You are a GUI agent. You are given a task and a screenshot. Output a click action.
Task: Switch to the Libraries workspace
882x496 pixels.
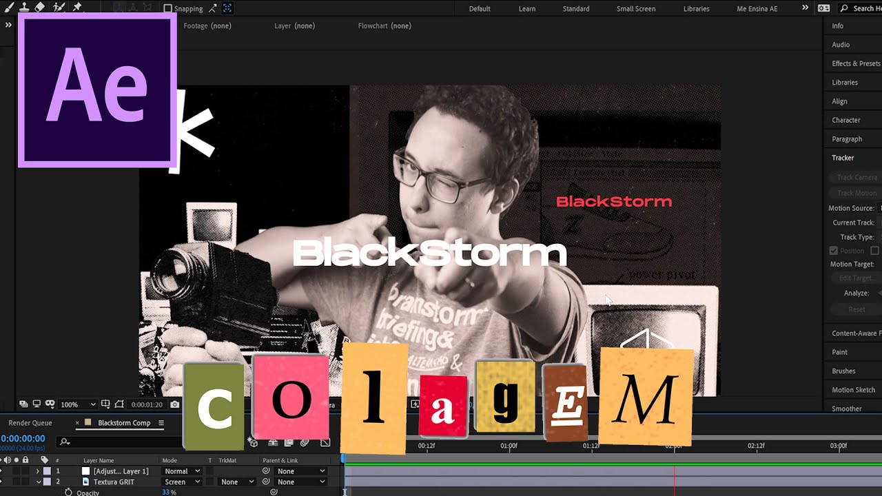(x=697, y=9)
